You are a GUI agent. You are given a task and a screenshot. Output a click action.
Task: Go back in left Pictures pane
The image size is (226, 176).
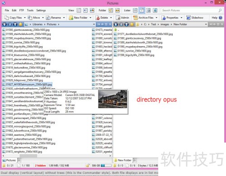(x=5, y=24)
